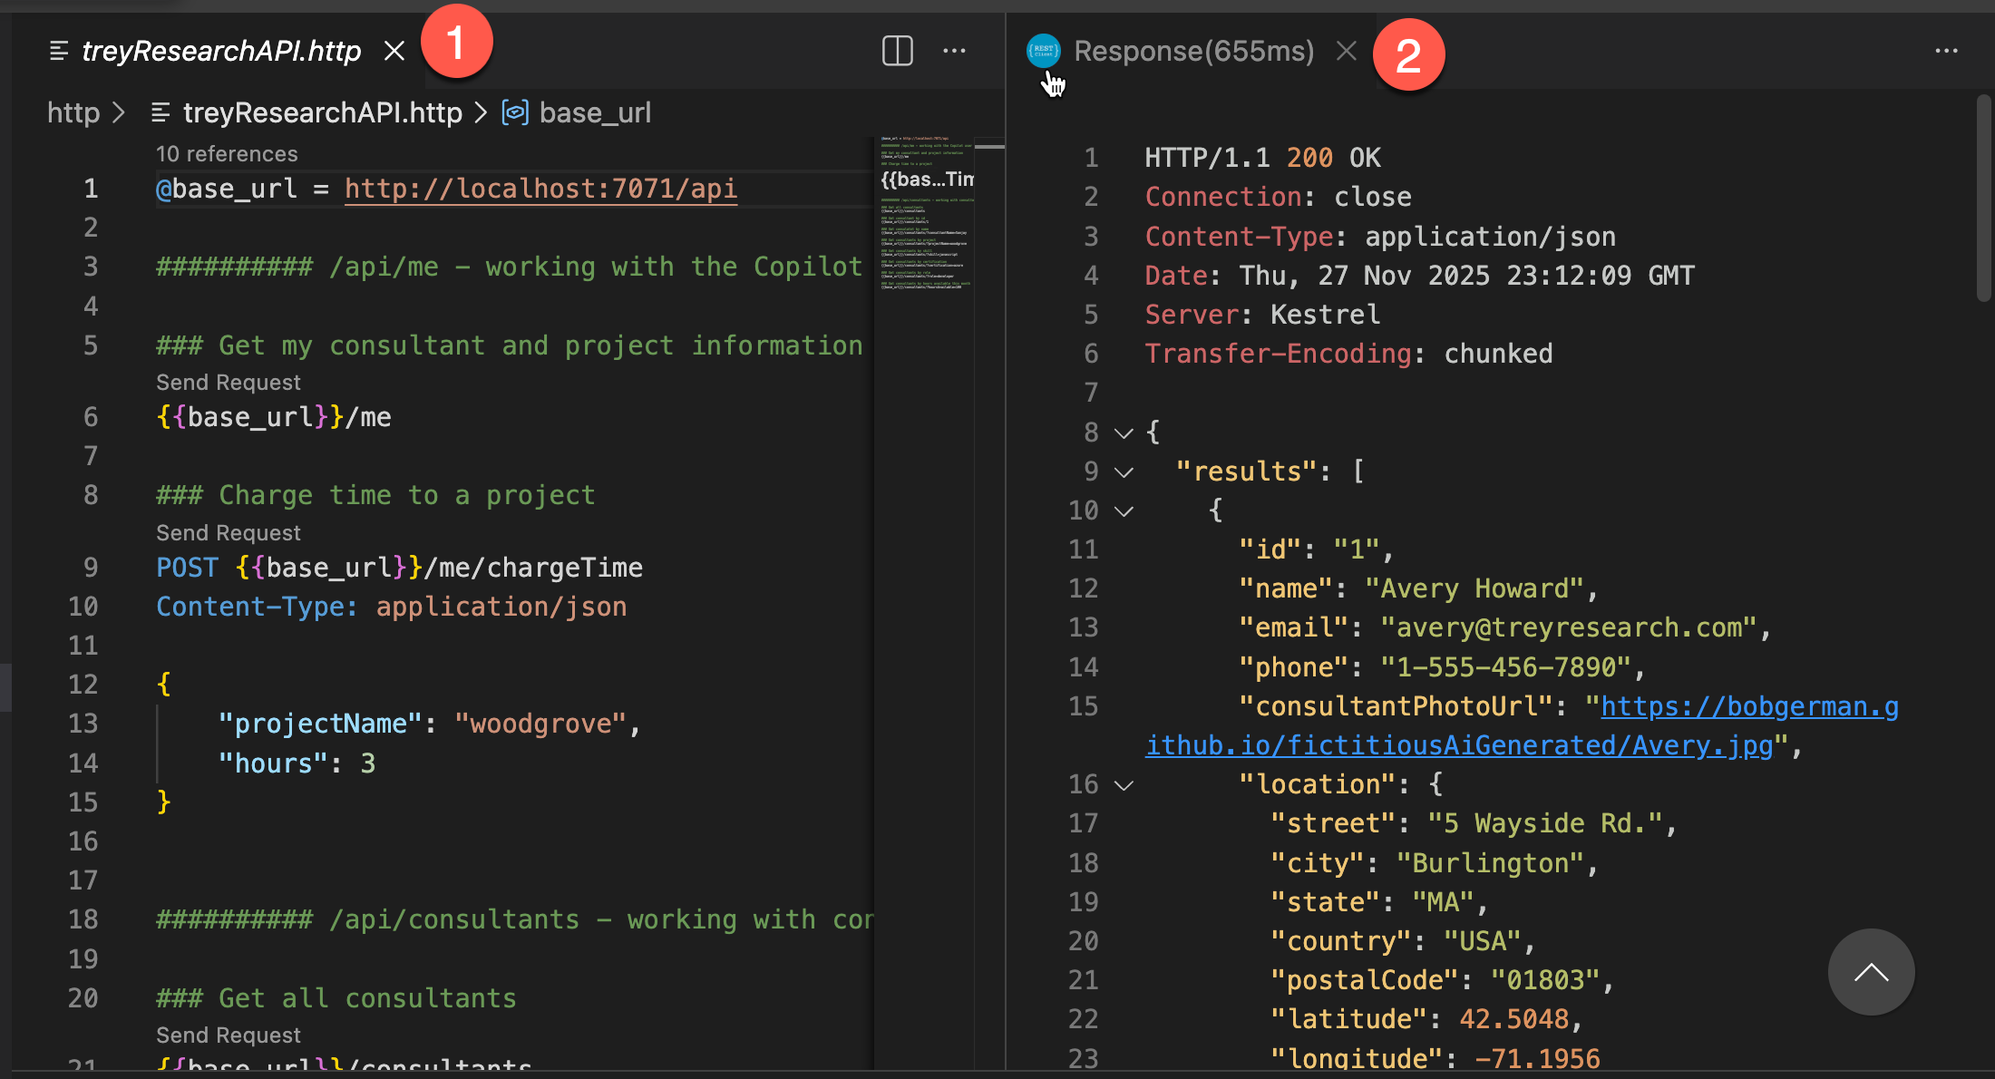
Task: Open more actions menu of the left editor
Action: point(954,52)
